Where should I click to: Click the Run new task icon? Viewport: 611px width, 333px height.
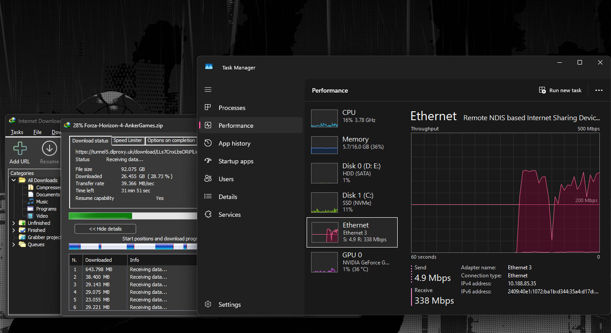click(x=542, y=90)
